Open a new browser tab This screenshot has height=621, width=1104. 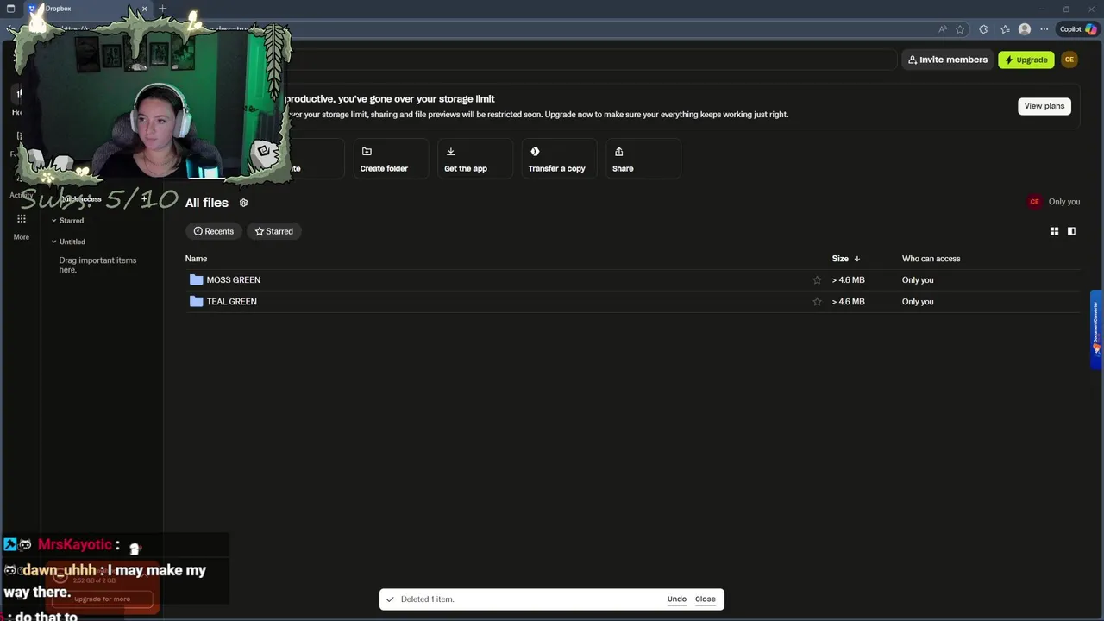(x=162, y=9)
